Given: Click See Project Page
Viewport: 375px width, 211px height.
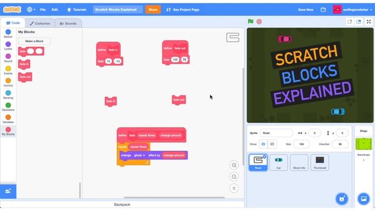Looking at the screenshot, I should pyautogui.click(x=183, y=9).
